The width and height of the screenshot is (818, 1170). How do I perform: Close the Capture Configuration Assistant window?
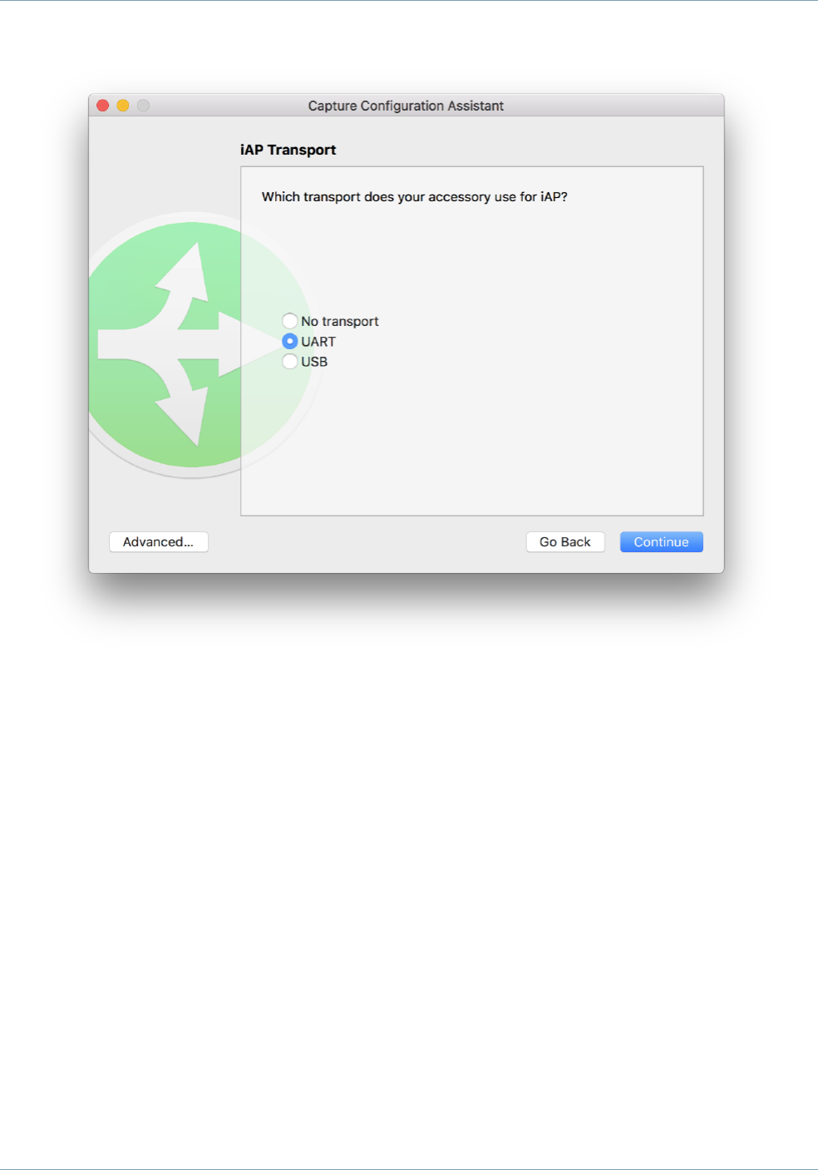103,106
